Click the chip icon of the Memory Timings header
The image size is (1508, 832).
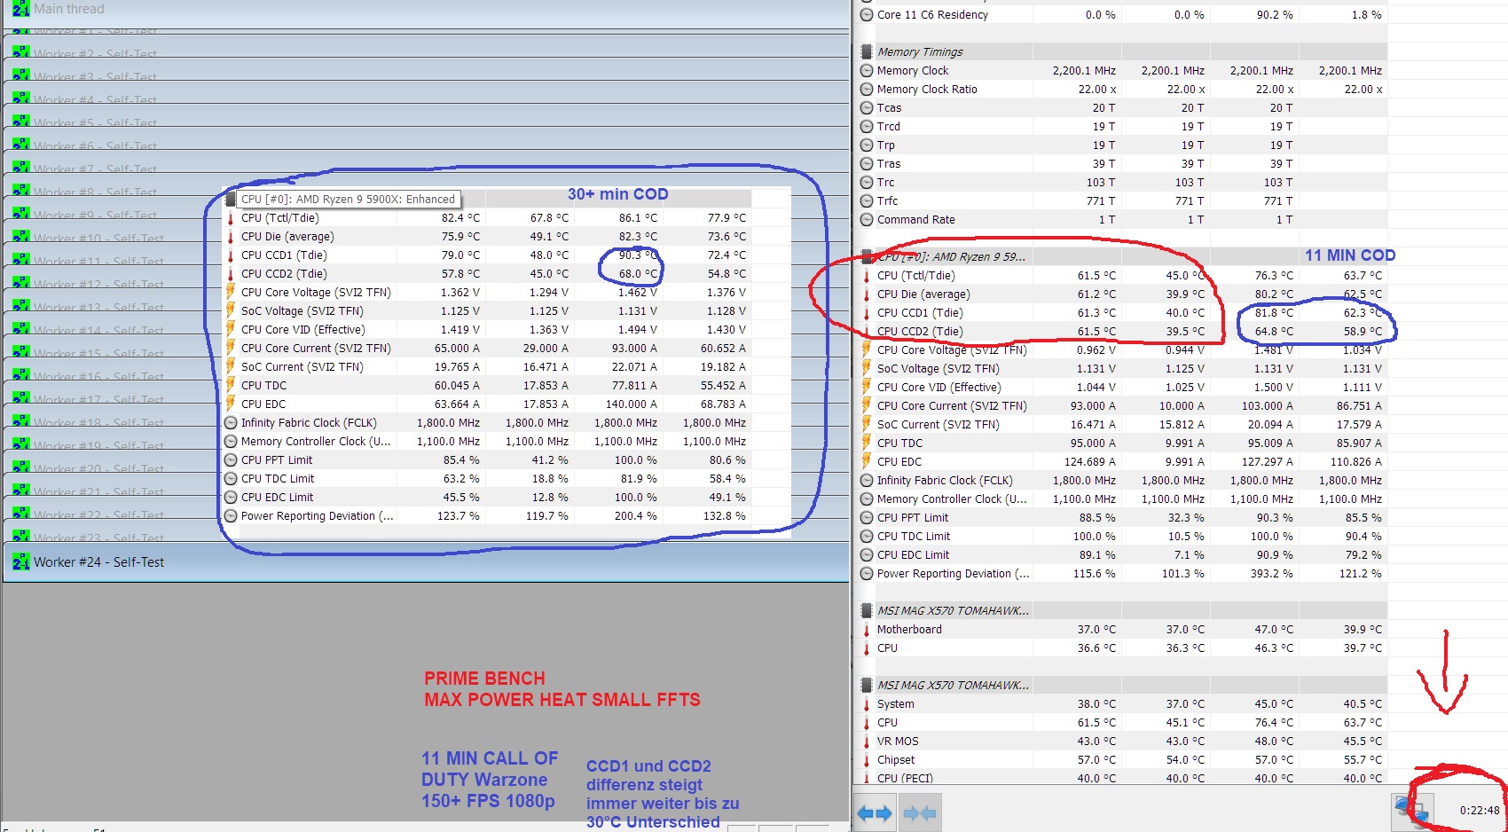(x=867, y=51)
